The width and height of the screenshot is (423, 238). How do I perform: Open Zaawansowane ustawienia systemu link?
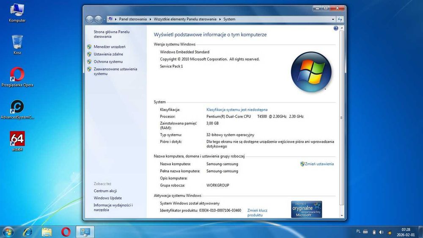point(115,71)
